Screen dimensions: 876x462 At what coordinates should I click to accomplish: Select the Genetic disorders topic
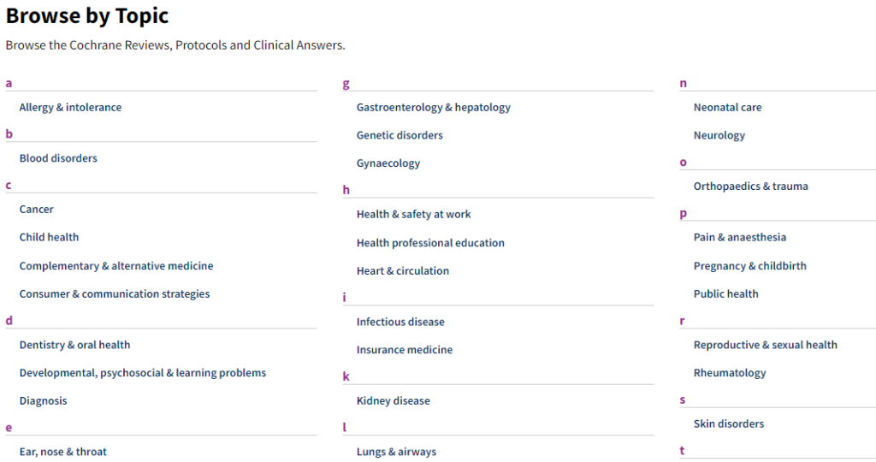click(x=400, y=136)
